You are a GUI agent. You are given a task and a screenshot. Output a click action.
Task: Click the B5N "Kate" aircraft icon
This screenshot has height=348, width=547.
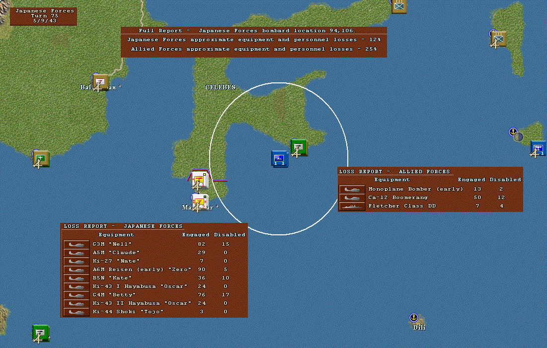click(77, 278)
